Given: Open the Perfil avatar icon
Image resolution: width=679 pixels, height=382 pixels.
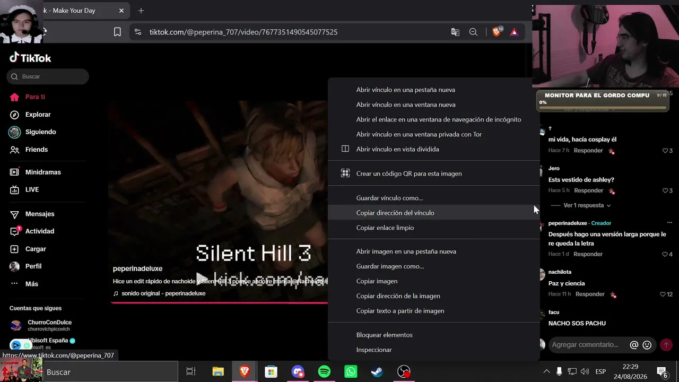Looking at the screenshot, I should tap(15, 266).
